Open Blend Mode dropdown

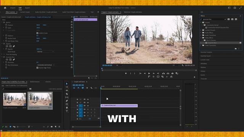tap(45, 52)
